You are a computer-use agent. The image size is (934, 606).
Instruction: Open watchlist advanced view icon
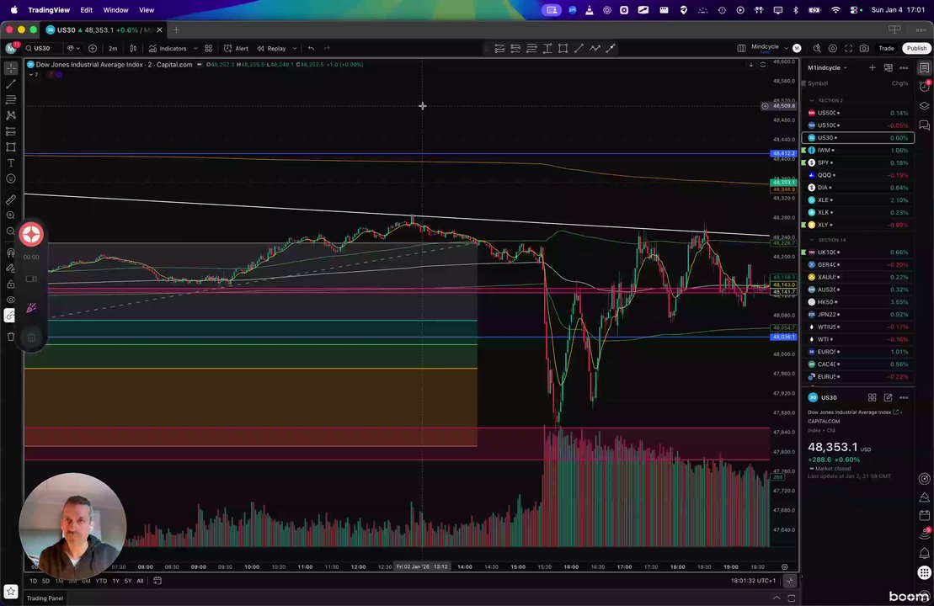click(x=889, y=68)
